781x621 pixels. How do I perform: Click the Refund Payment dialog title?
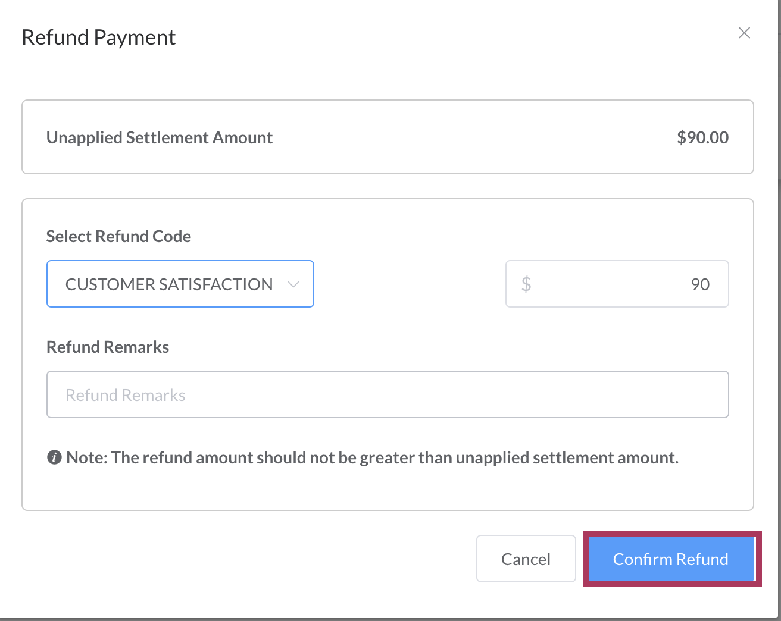pyautogui.click(x=98, y=37)
